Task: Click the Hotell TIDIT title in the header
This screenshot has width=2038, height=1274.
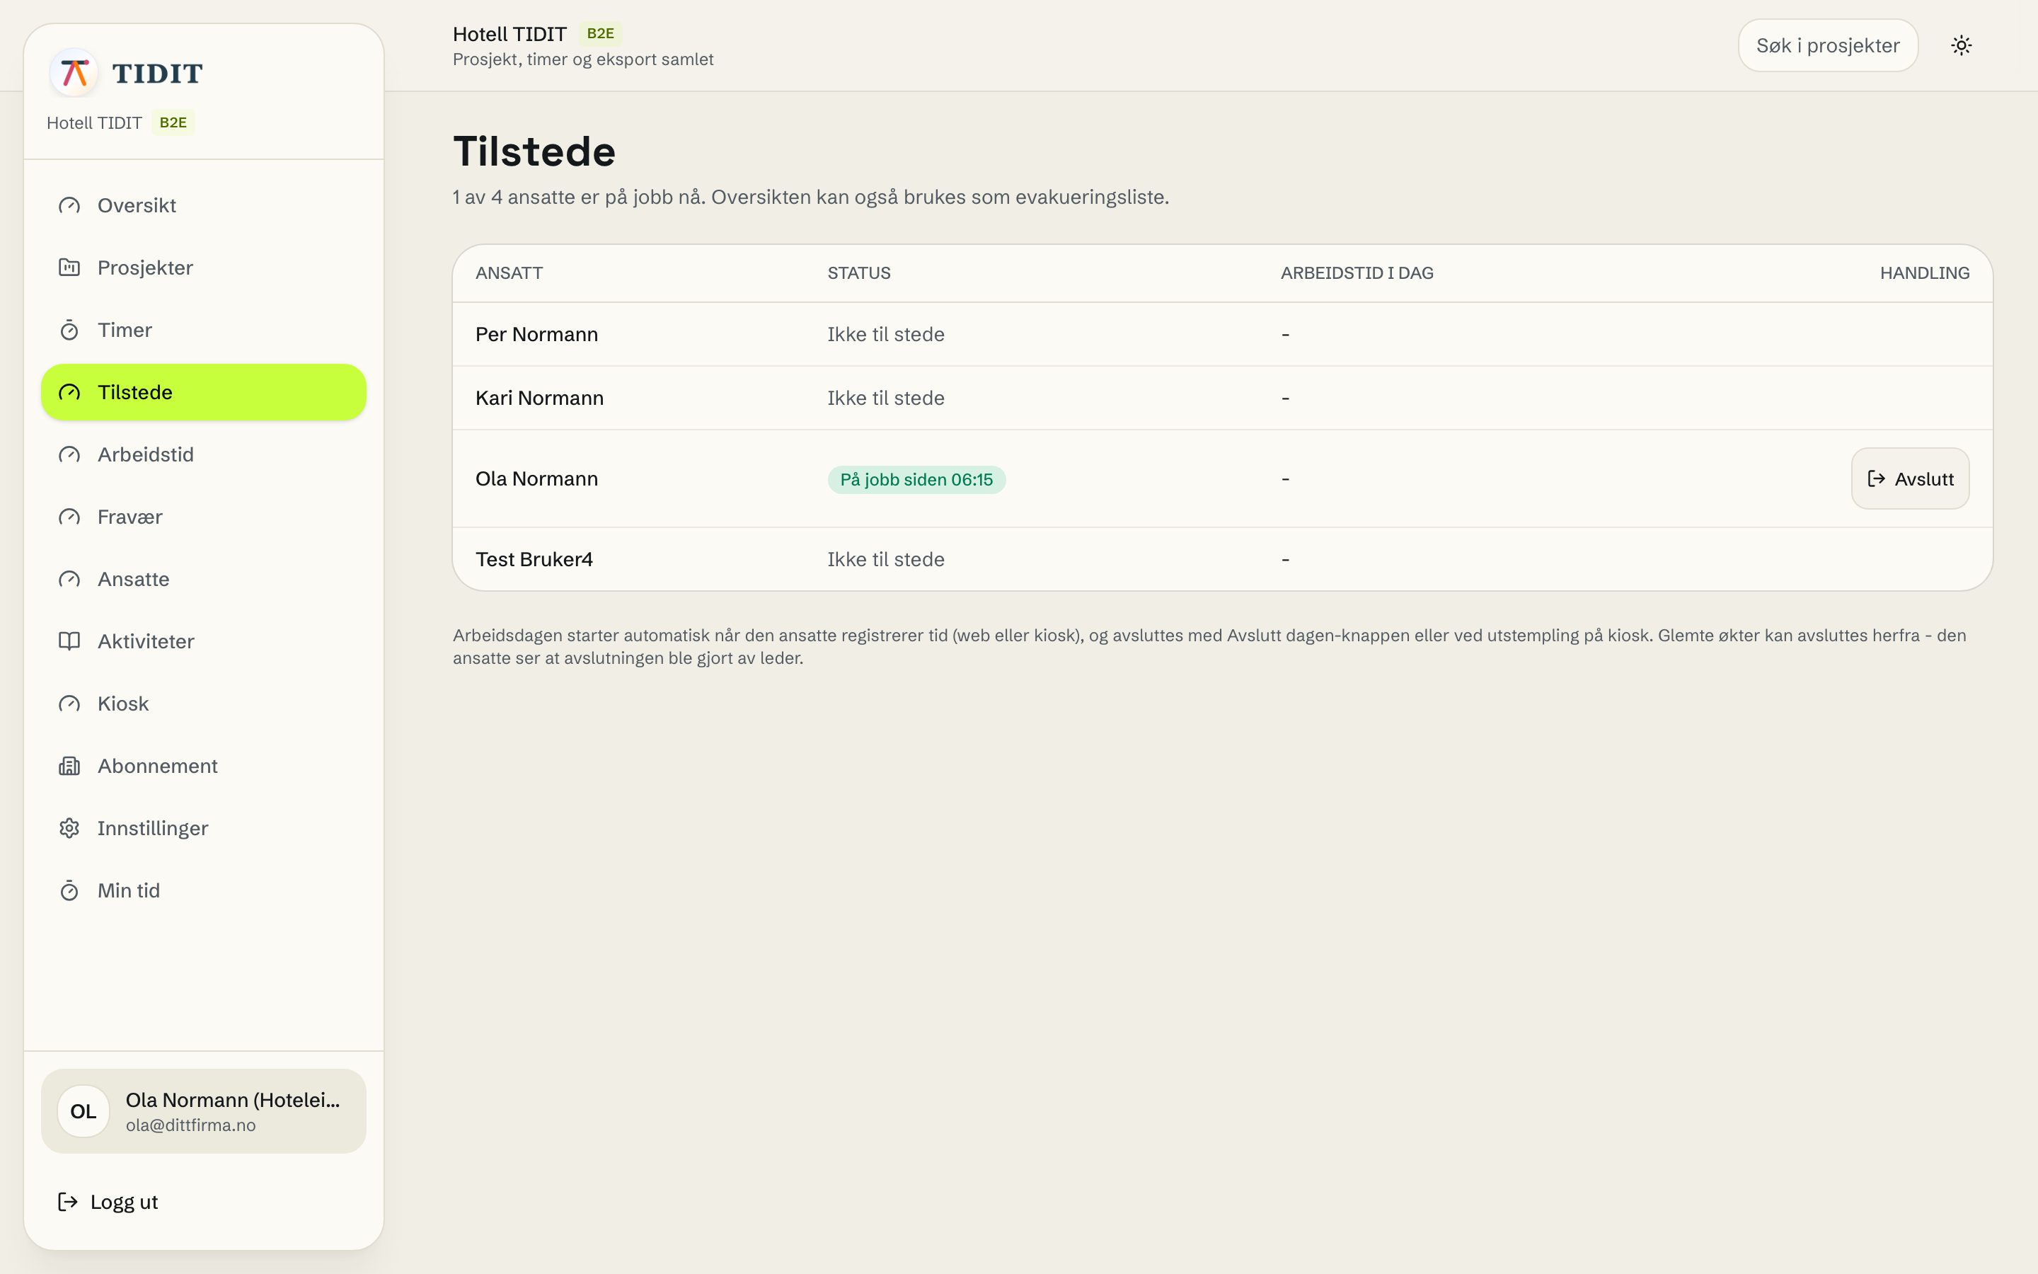Action: tap(509, 35)
